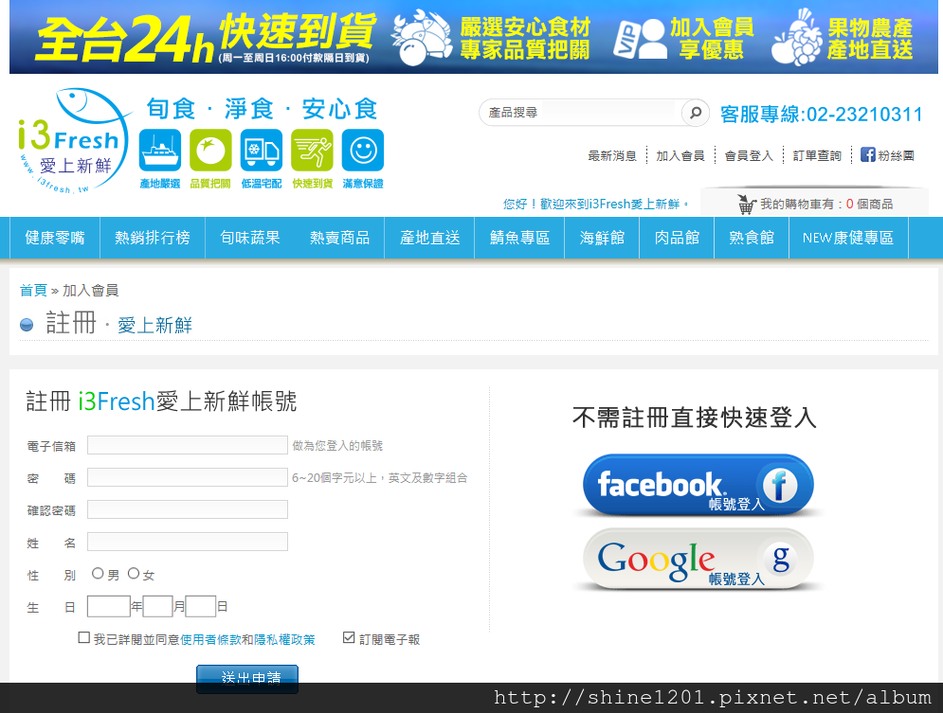Viewport: 943px width, 713px height.
Task: Click the tomato icon 品質把關
Action: [x=210, y=151]
